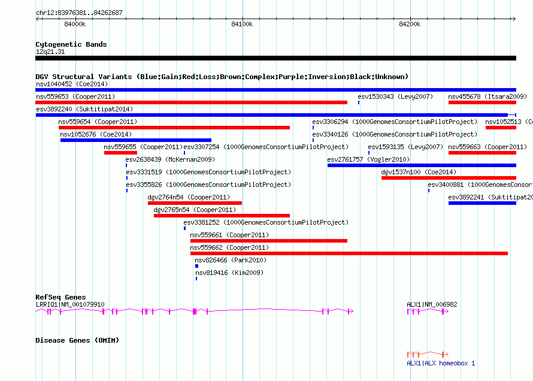533x381 pixels.
Task: Select the nsv559653 (Cooper2011) red loss bar
Action: (x=192, y=102)
